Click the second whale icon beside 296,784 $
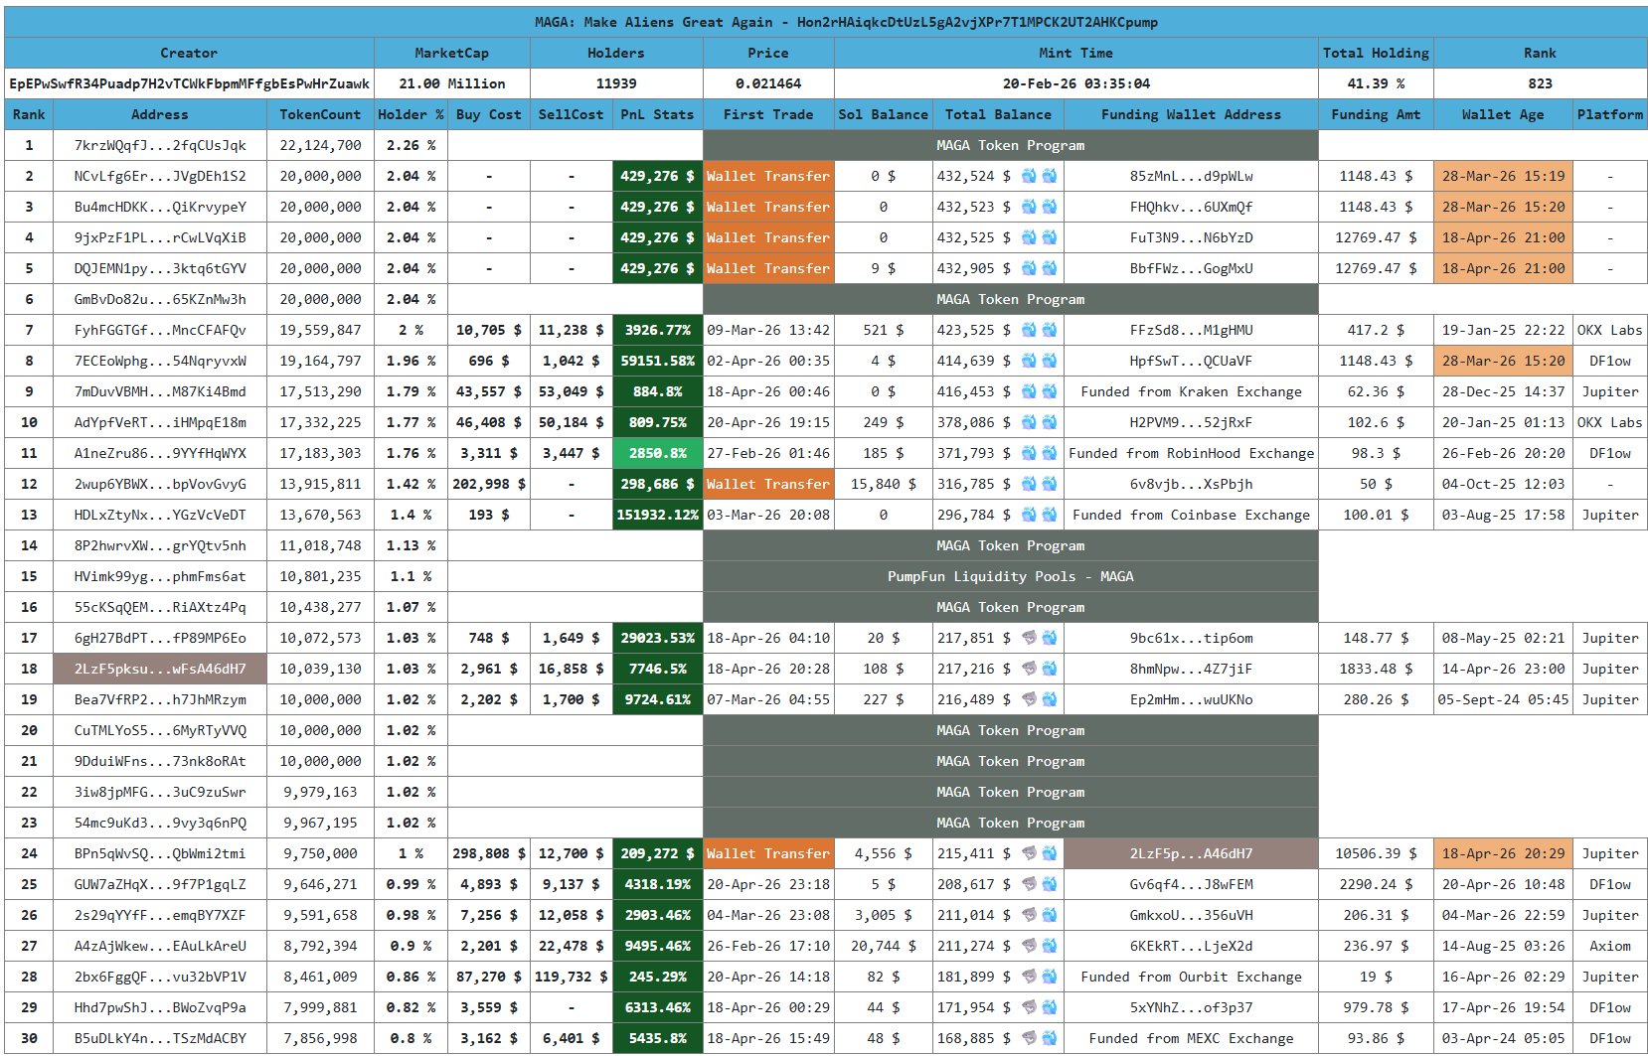This screenshot has height=1056, width=1648. pyautogui.click(x=1049, y=515)
